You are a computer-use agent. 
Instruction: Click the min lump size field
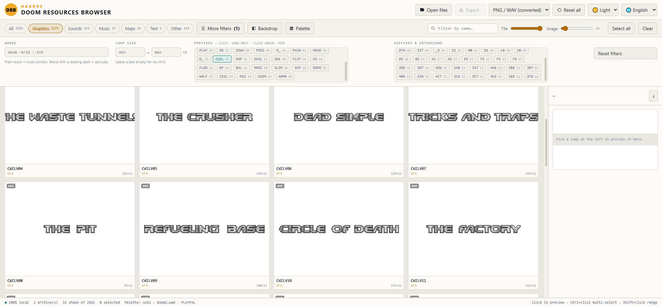point(130,52)
